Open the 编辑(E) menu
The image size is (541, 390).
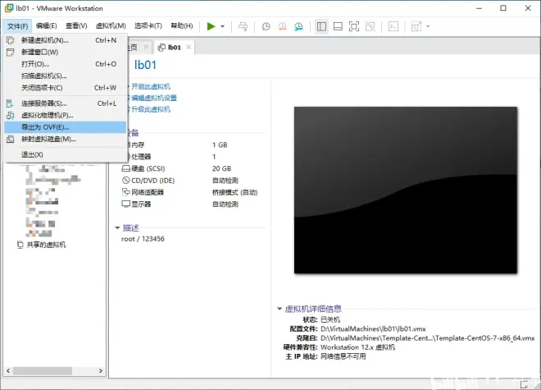[x=47, y=26]
